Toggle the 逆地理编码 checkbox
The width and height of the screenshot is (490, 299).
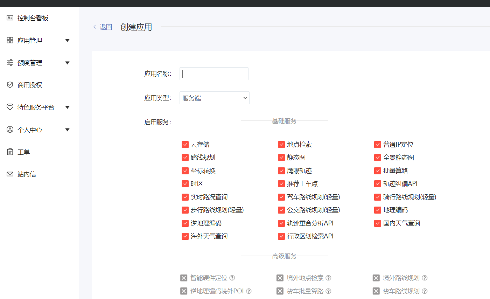[x=185, y=223]
